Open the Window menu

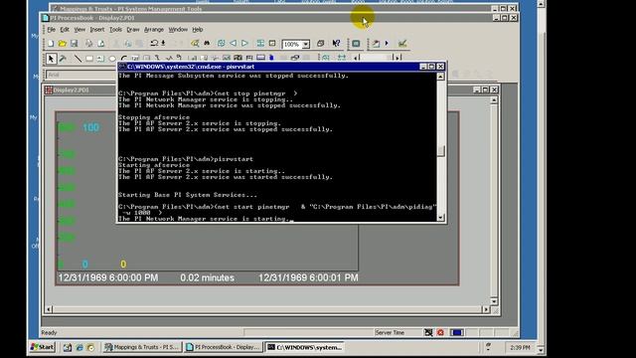pyautogui.click(x=178, y=30)
